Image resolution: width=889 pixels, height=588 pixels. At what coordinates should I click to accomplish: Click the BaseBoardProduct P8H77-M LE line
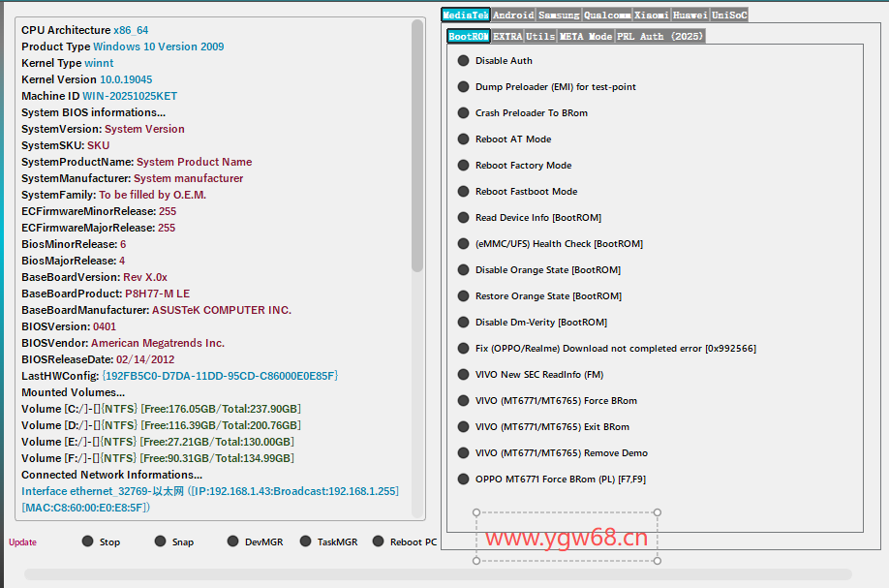[x=106, y=294]
